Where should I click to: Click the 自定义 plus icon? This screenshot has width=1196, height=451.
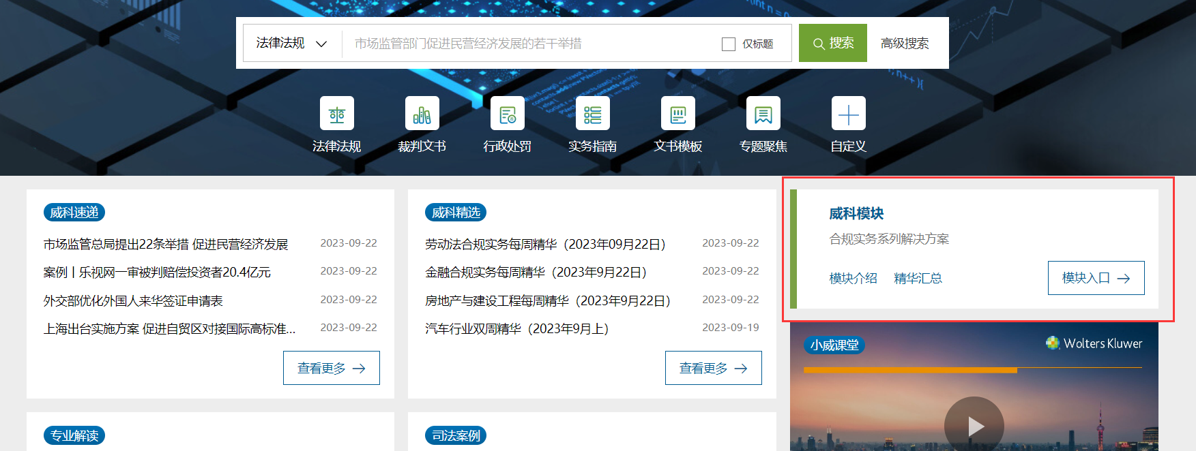pyautogui.click(x=848, y=113)
